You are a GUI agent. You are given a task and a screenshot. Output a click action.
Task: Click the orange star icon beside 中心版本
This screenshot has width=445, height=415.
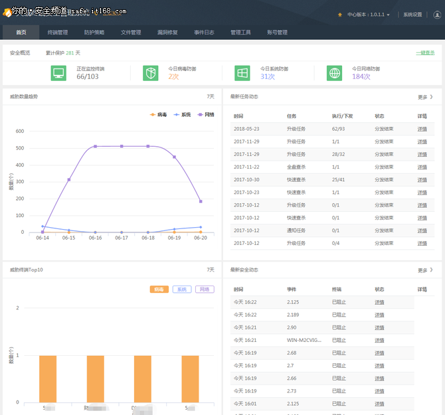point(339,15)
